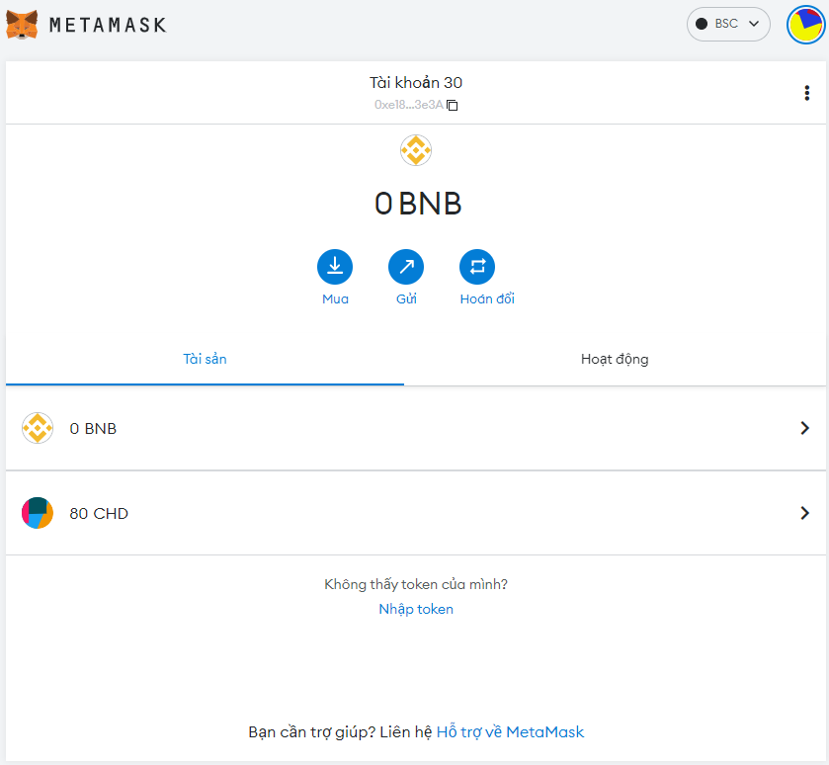The image size is (829, 765).
Task: Open the 0 BNB asset row
Action: [x=416, y=428]
